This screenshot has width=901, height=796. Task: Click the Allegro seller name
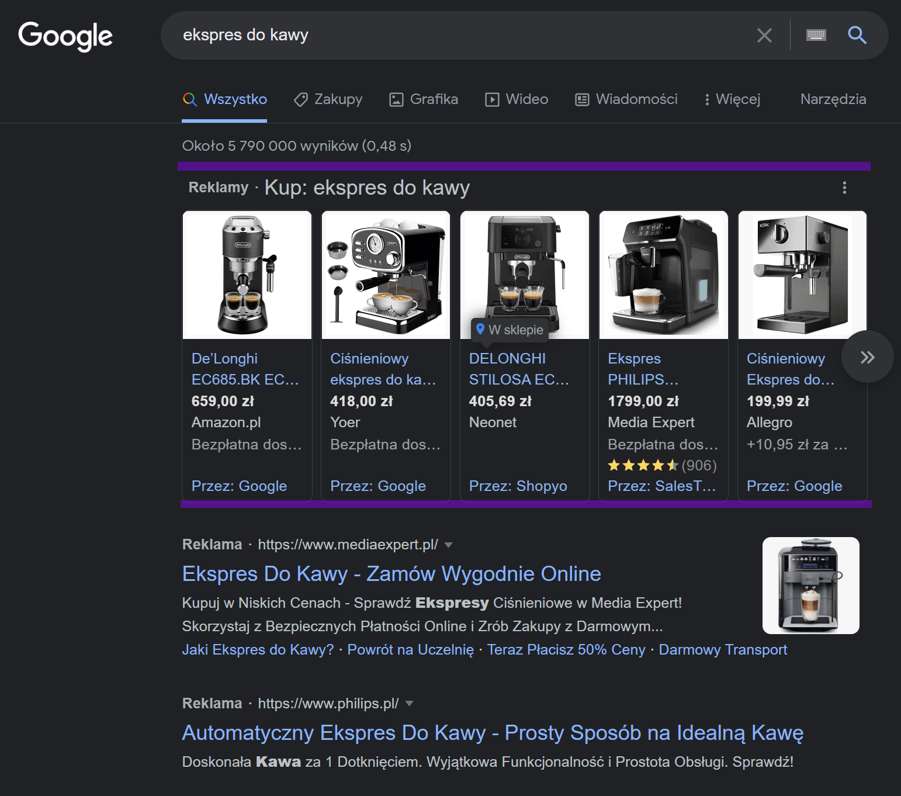(x=770, y=423)
